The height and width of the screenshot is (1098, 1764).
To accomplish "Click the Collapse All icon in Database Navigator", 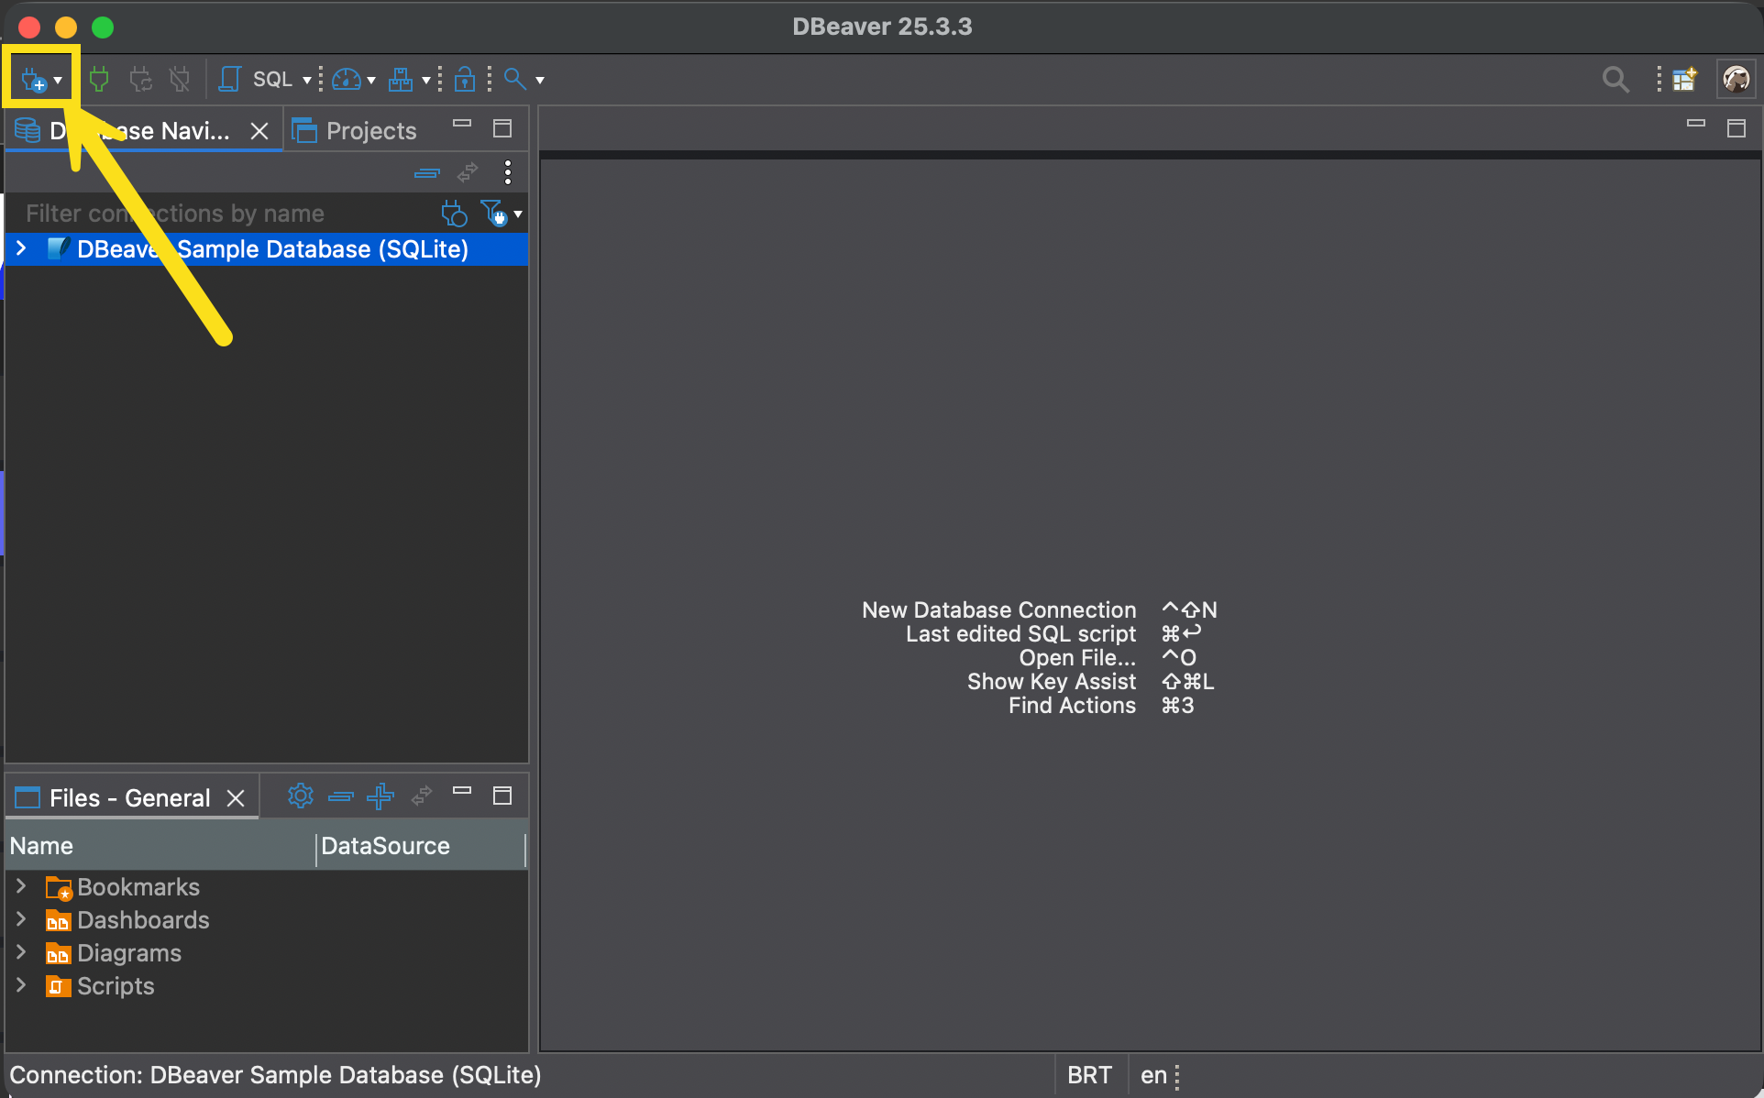I will (427, 172).
